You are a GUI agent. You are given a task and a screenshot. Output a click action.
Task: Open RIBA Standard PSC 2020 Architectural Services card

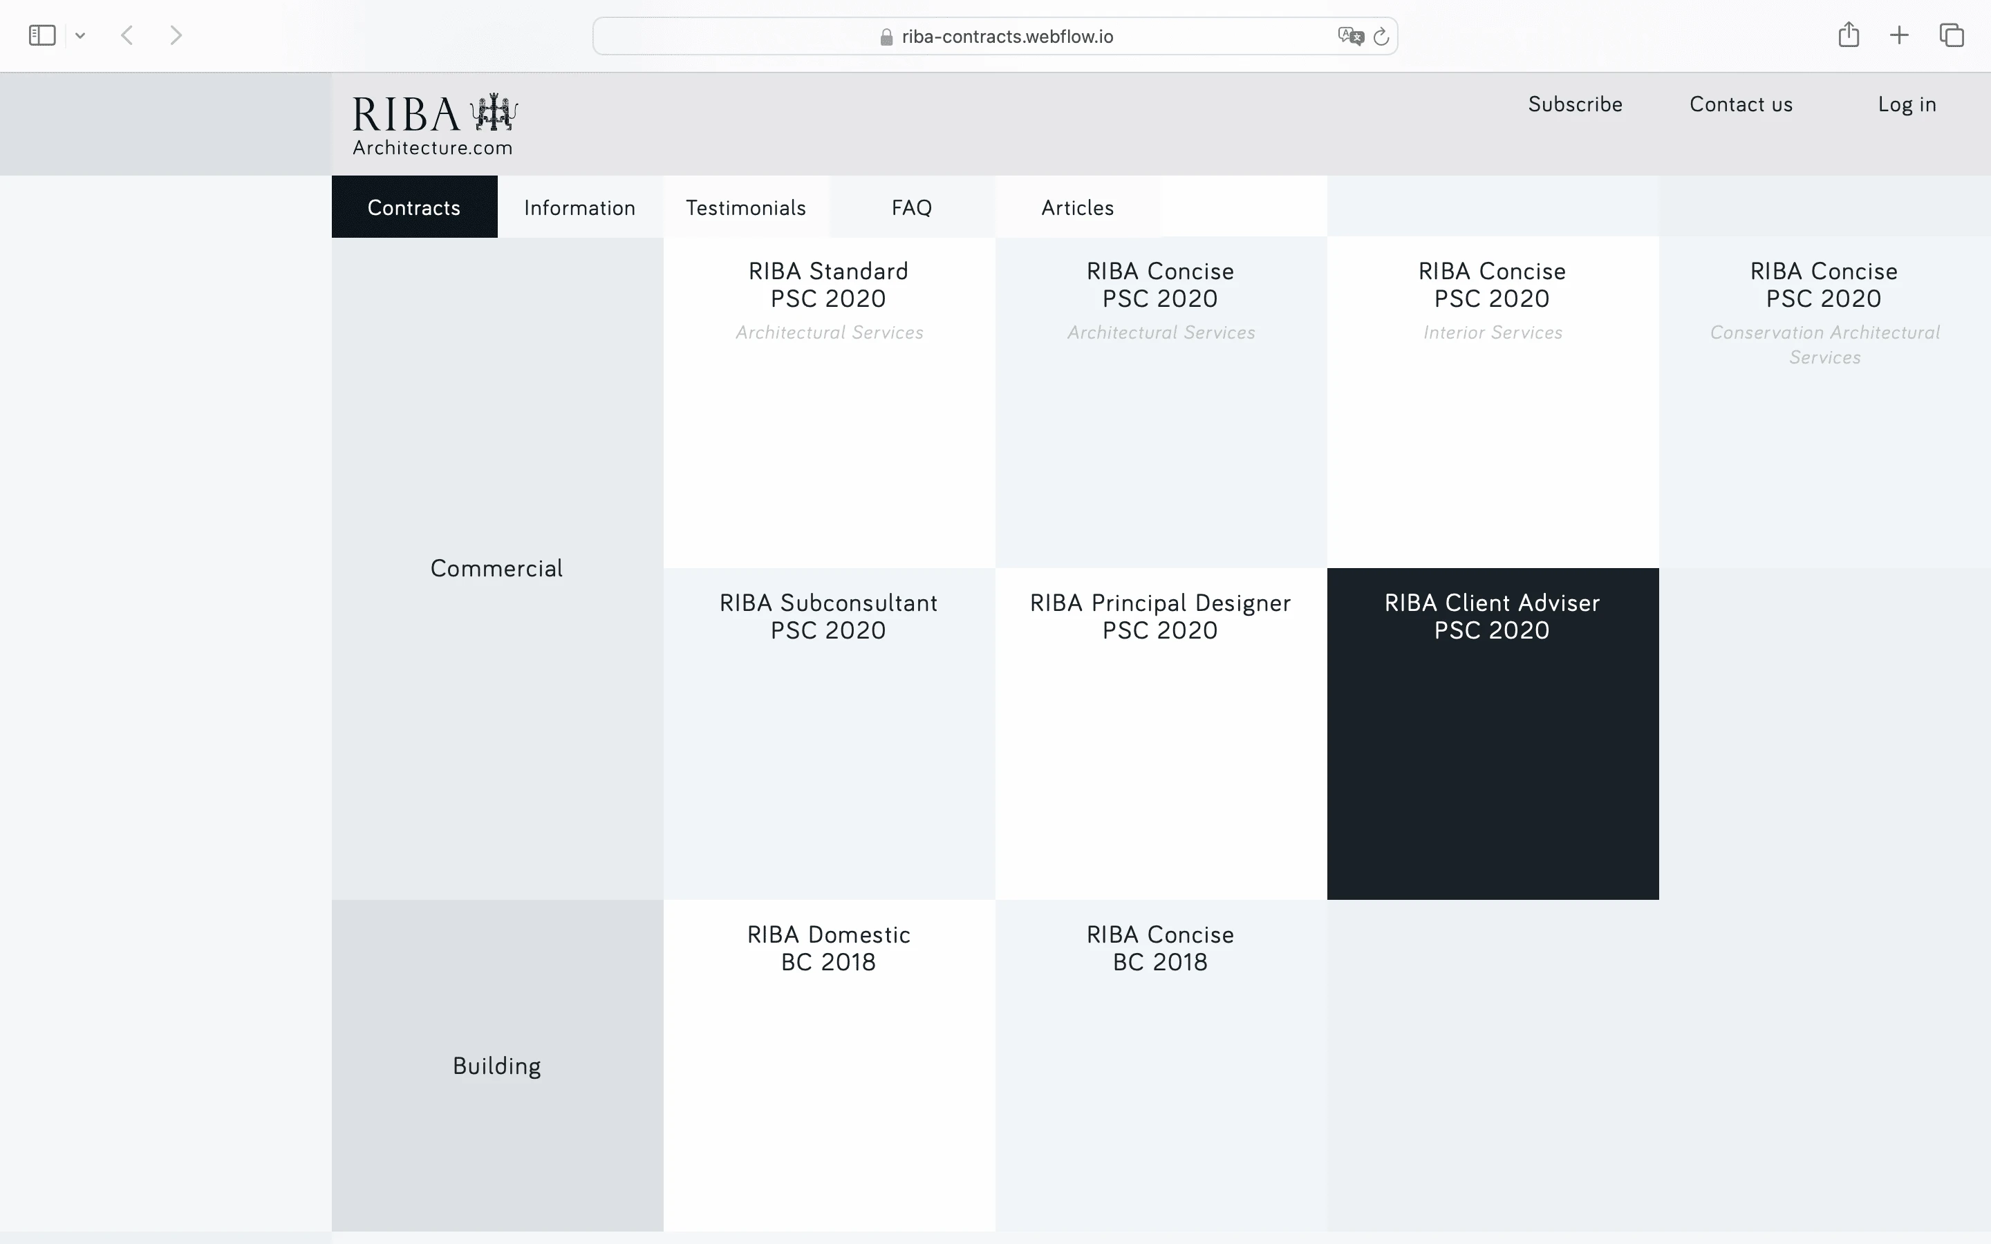click(x=830, y=402)
